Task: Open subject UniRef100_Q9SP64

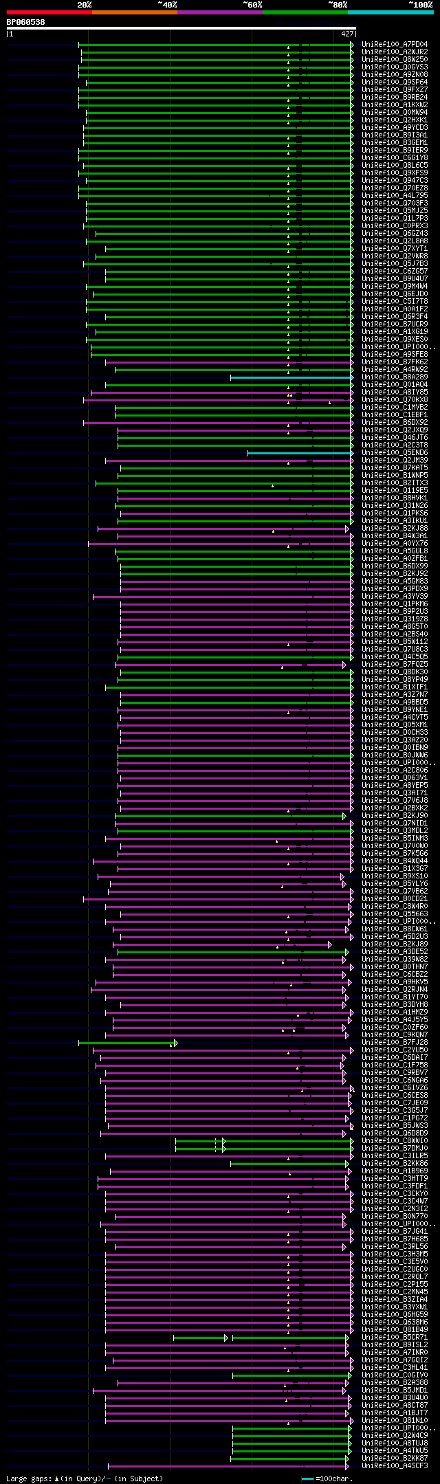Action: point(395,82)
